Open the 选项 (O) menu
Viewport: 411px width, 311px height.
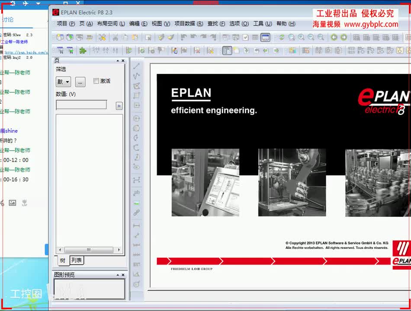pyautogui.click(x=239, y=24)
